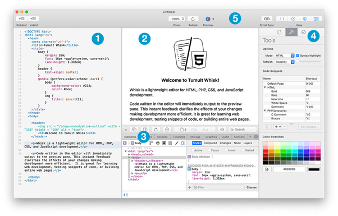Click the Reload preview icon
The height and width of the screenshot is (216, 338).
[193, 19]
